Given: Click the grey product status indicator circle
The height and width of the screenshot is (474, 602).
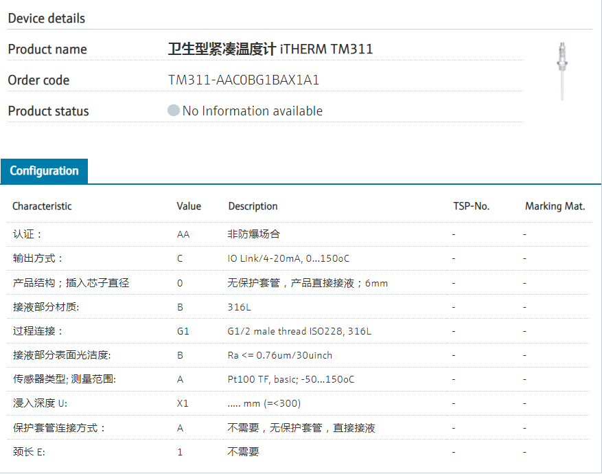Looking at the screenshot, I should (x=174, y=111).
